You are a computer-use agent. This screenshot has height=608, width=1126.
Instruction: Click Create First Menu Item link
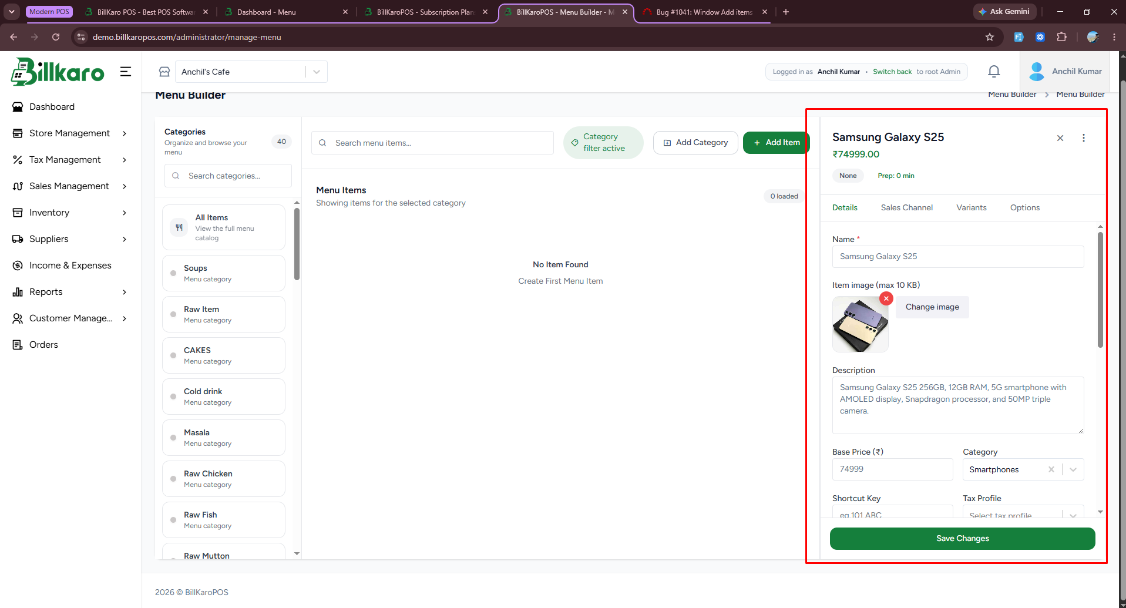click(x=560, y=281)
